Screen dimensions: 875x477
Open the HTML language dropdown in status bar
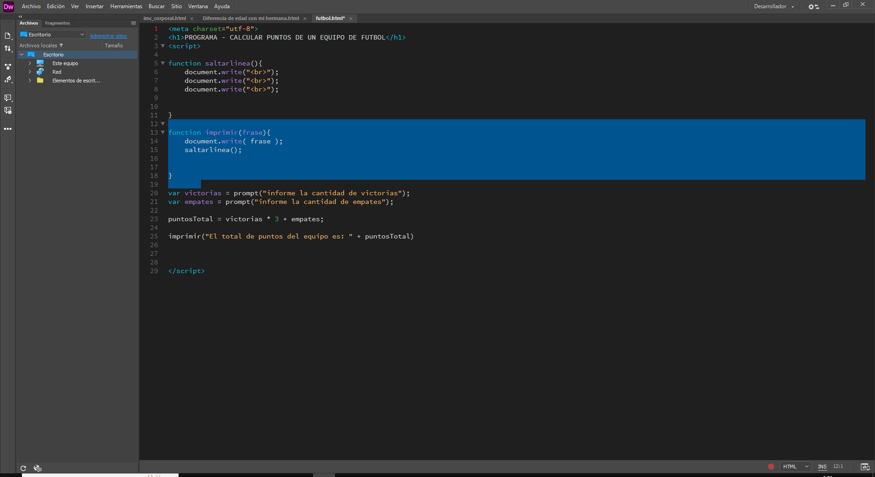(796, 467)
